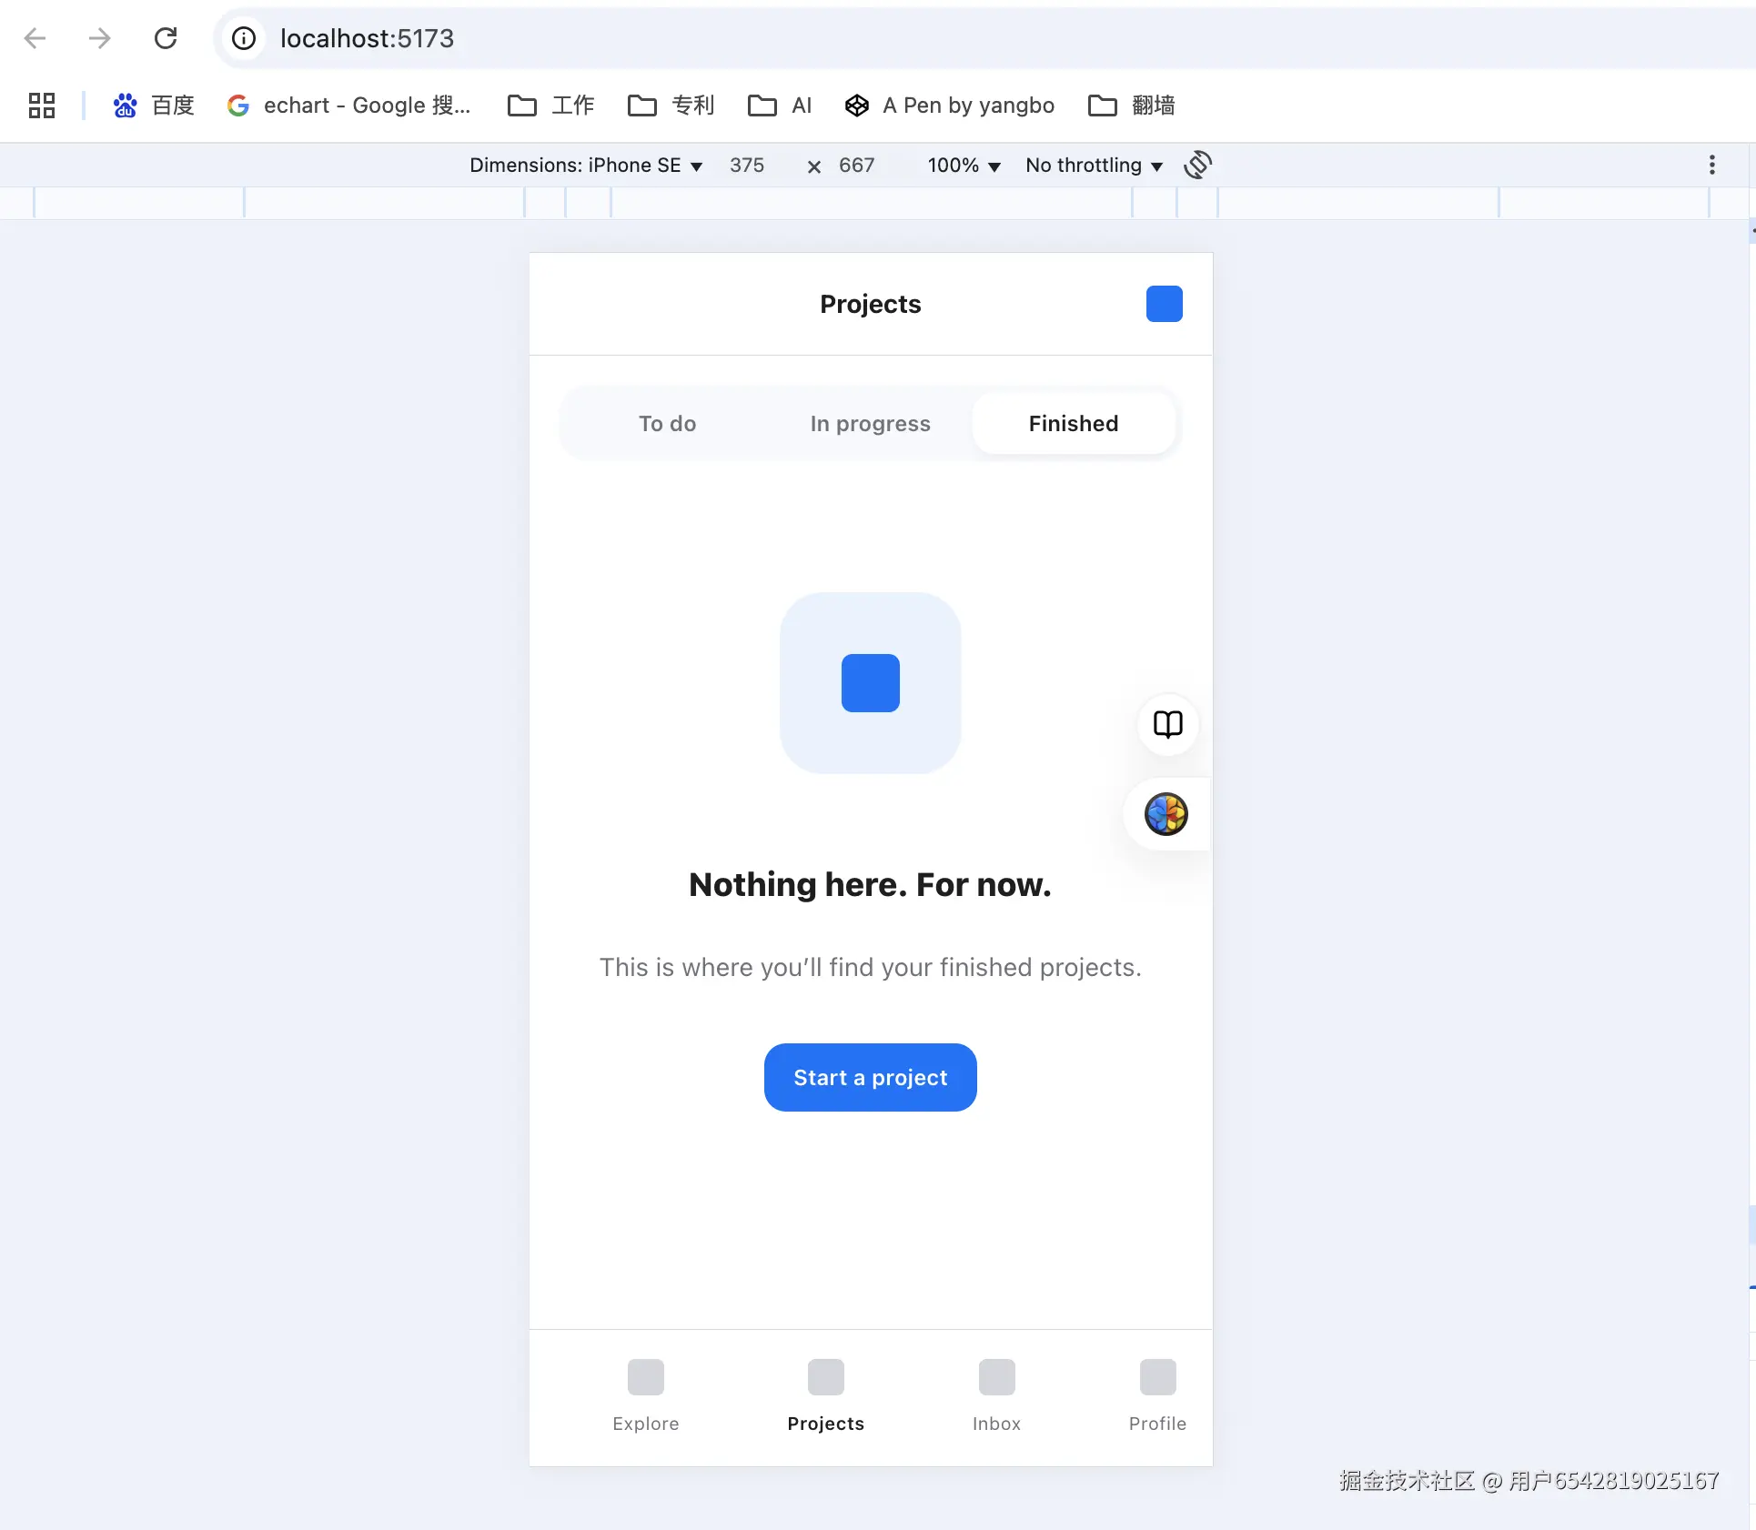Toggle the device rotate icon

pyautogui.click(x=1197, y=165)
